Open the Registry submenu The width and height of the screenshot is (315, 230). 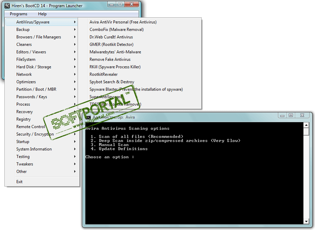[42, 119]
